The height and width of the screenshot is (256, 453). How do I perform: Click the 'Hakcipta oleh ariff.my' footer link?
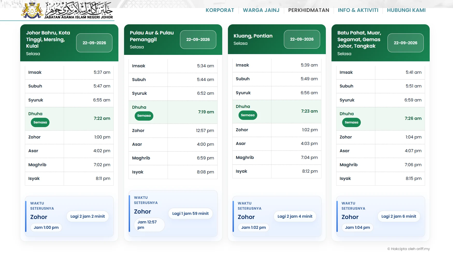408,249
